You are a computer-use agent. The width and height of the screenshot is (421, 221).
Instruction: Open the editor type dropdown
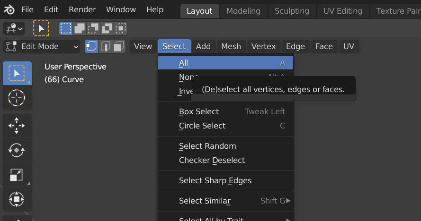[14, 28]
